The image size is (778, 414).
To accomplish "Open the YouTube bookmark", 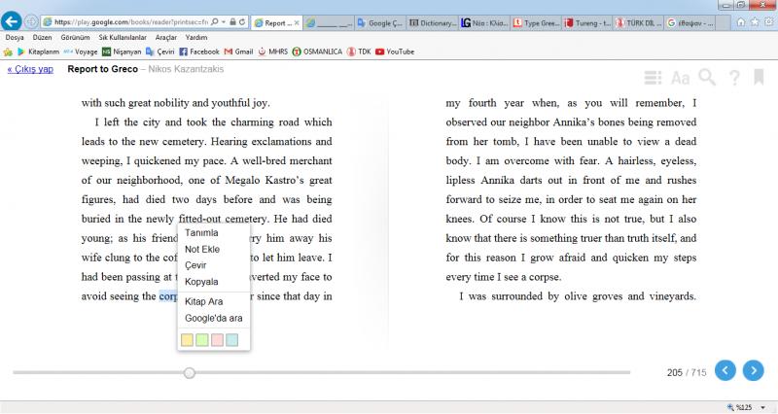I will point(395,52).
